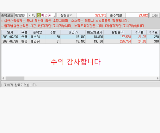
Task: Sort by the 구분 column header
Action: 24,32
